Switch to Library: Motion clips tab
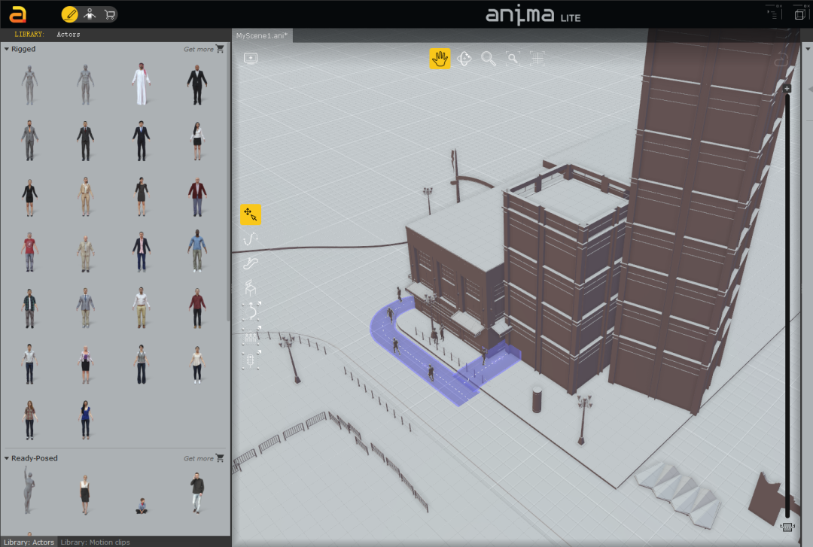 (96, 542)
